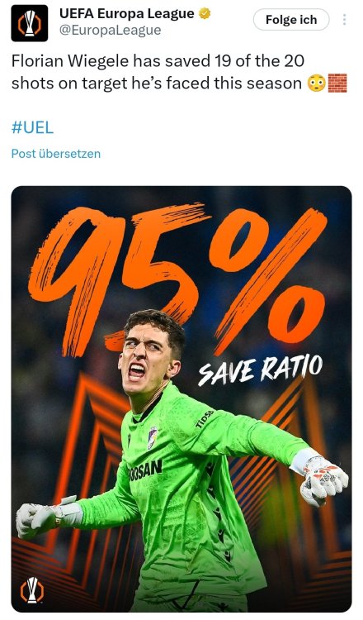363x620 pixels.
Task: Open the @EuropaLeague handle
Action: click(x=110, y=31)
